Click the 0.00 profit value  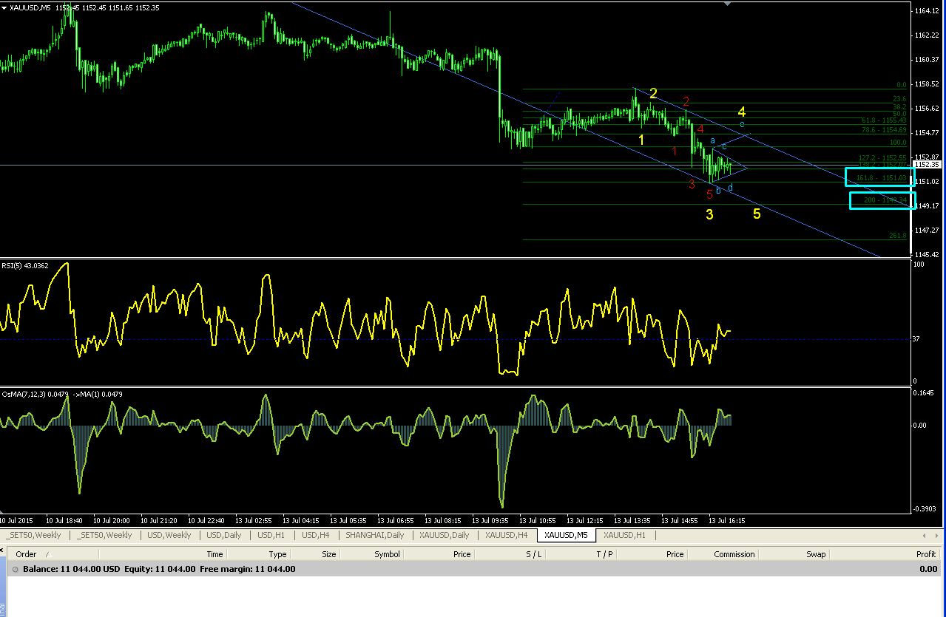coord(928,569)
